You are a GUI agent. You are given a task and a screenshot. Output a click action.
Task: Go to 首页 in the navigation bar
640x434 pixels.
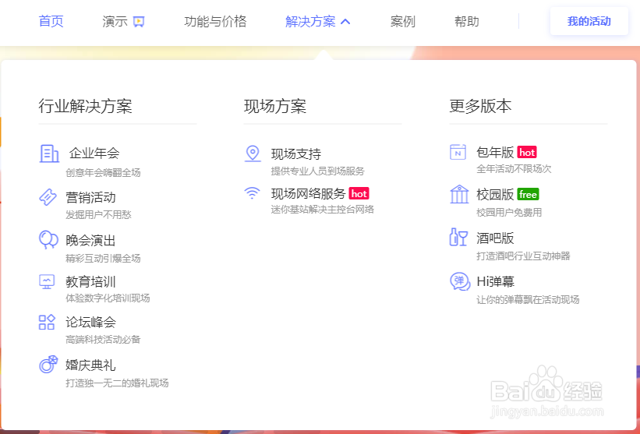(51, 21)
